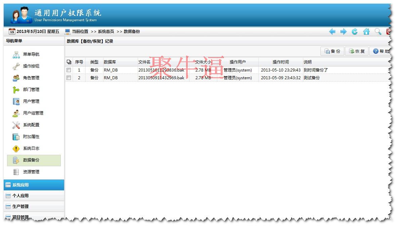Select file 201305091143296​9.bak cell
Viewport: 398px width, 227px height.
pos(161,78)
